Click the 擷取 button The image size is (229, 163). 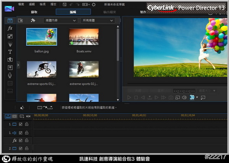click(33, 12)
